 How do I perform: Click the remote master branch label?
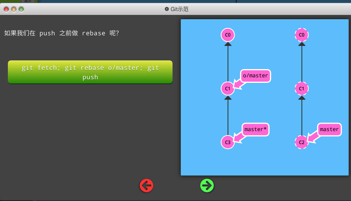point(329,129)
